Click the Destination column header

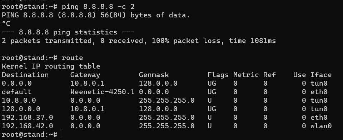click(x=25, y=75)
